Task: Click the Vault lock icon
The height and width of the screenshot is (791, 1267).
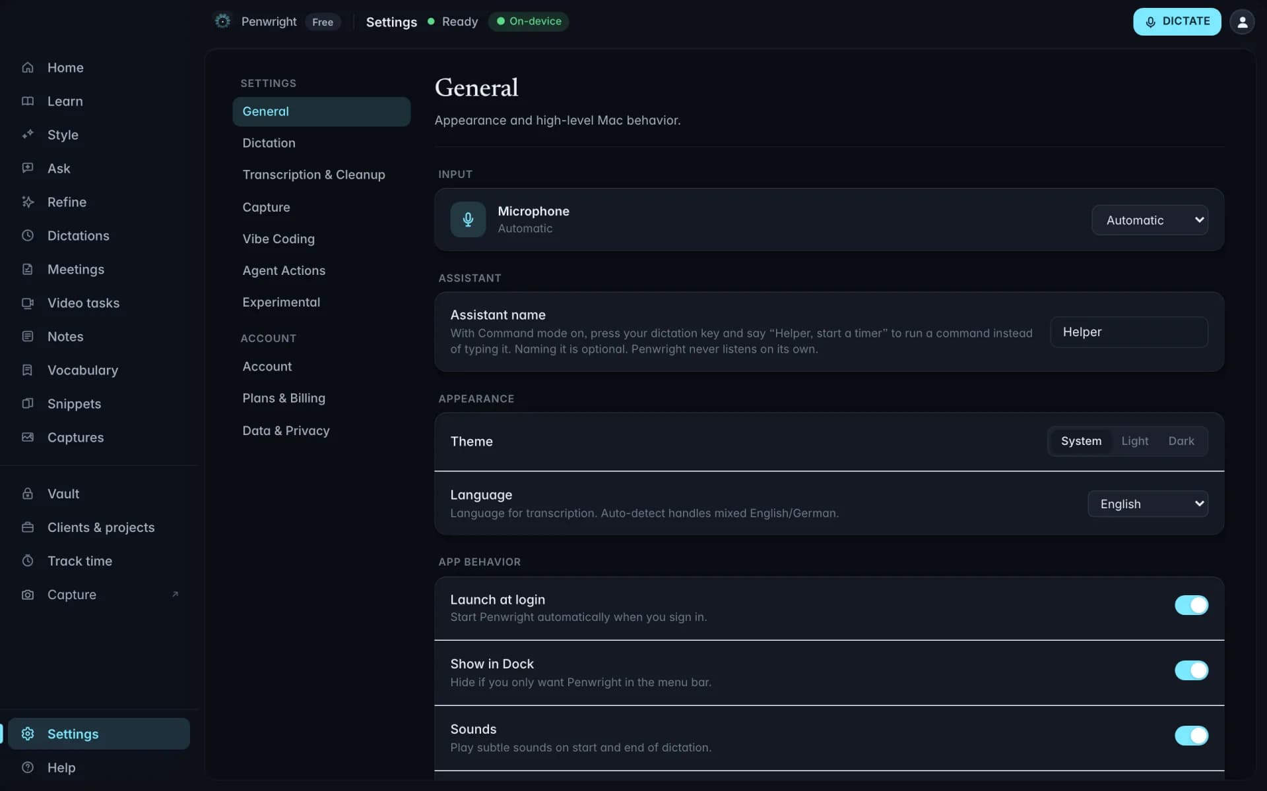Action: (x=28, y=493)
